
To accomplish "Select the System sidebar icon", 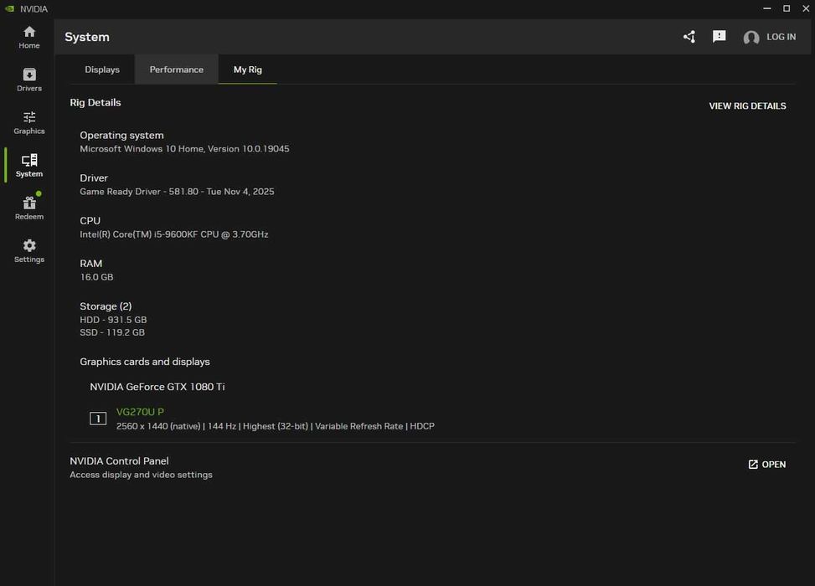I will click(x=29, y=165).
